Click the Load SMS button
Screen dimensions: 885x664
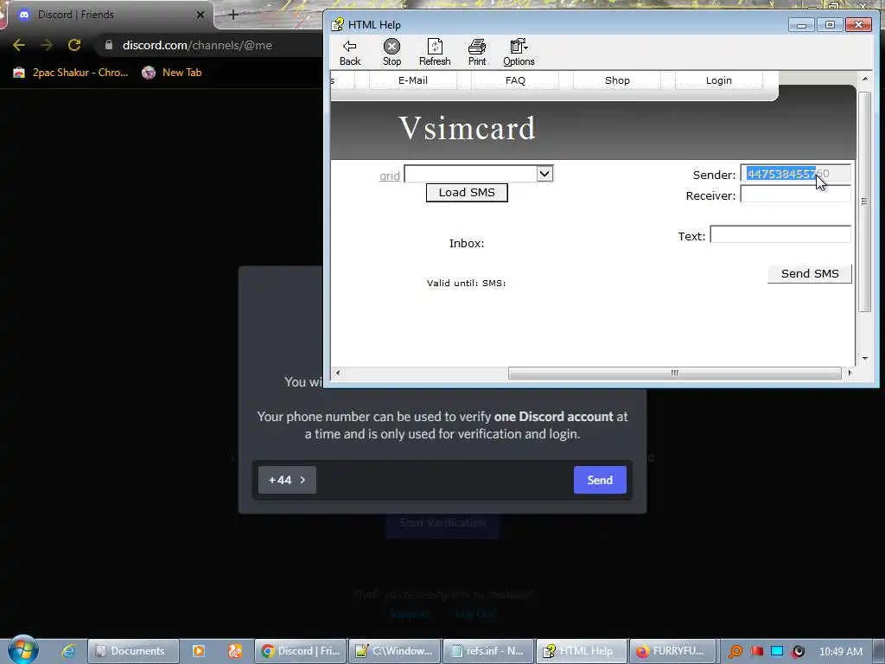(x=467, y=193)
